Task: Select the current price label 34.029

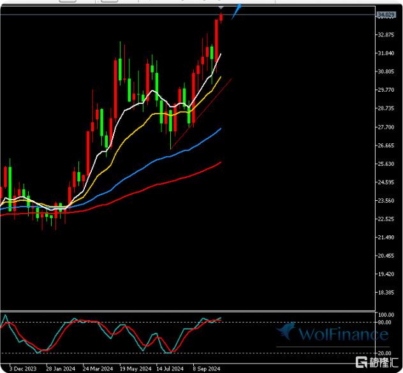Action: click(385, 15)
